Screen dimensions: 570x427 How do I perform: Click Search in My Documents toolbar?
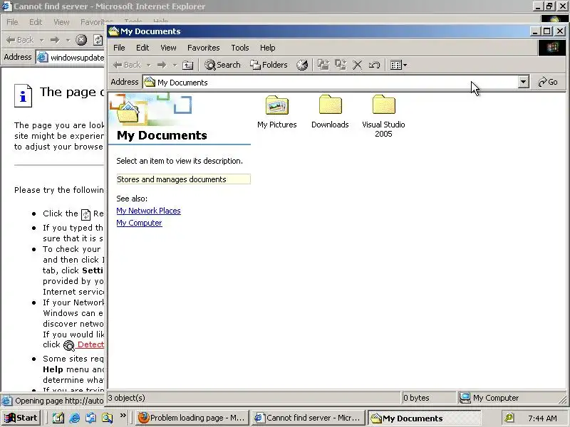click(x=222, y=65)
